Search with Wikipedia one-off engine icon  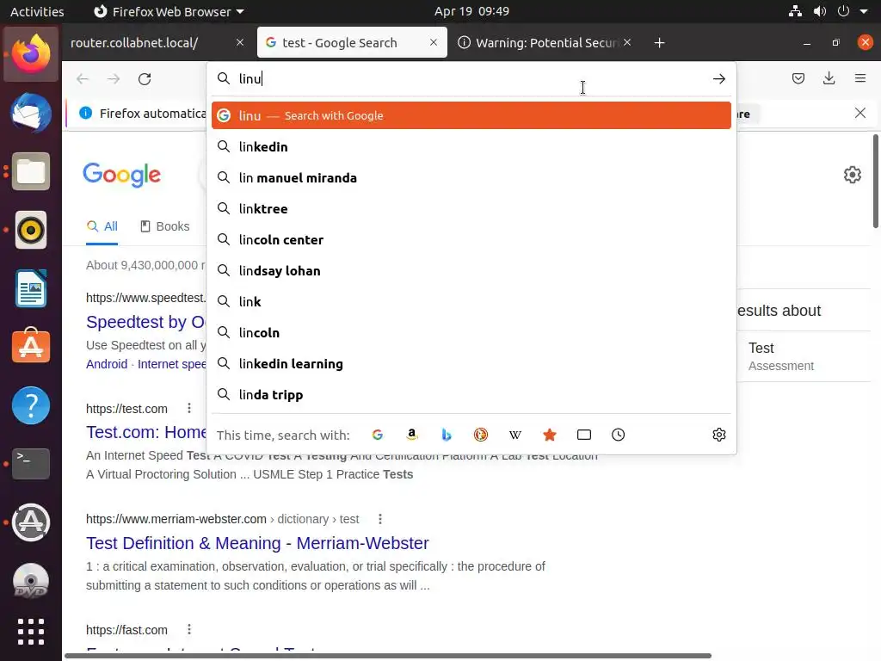pos(515,435)
